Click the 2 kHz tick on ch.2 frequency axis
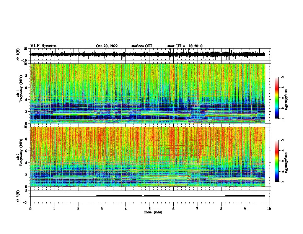The height and width of the screenshot is (234, 303). (x=27, y=175)
